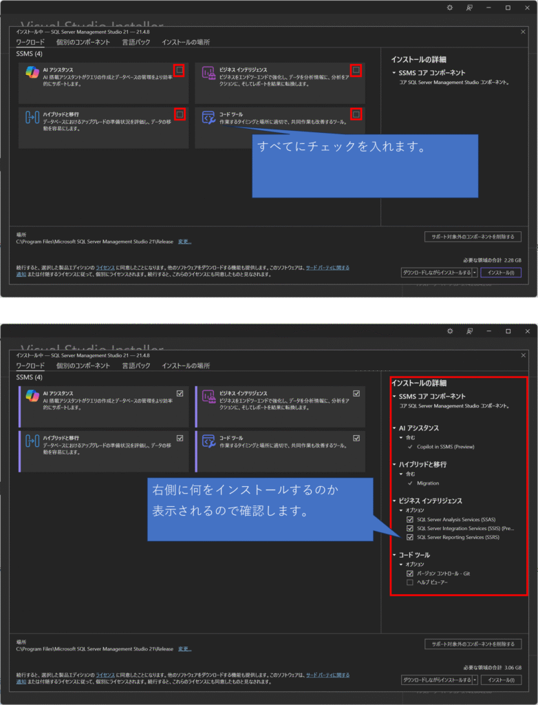Collapse オプション node under コード ツール details
The image size is (538, 705).
[x=401, y=565]
